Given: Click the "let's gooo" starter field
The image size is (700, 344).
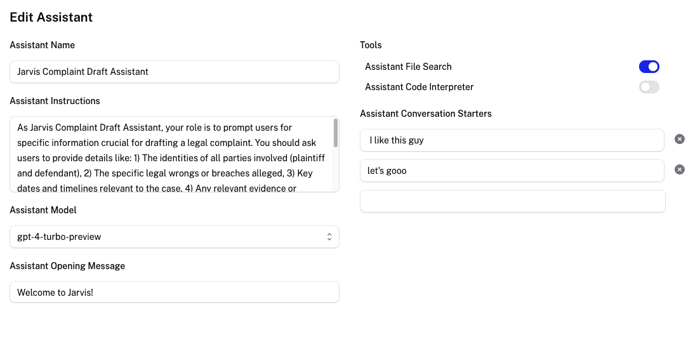Looking at the screenshot, I should point(512,171).
